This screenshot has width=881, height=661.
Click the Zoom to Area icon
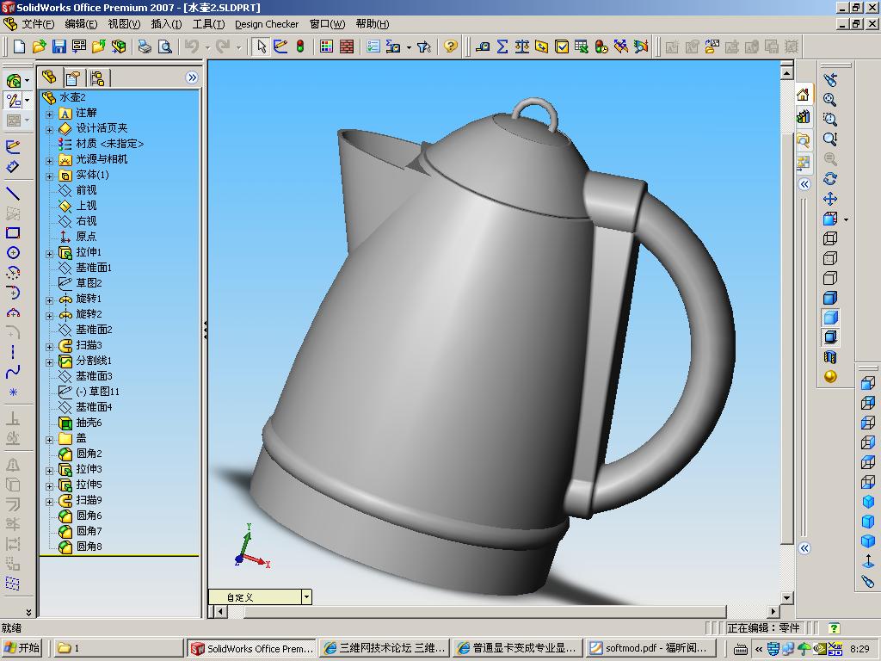coord(830,119)
